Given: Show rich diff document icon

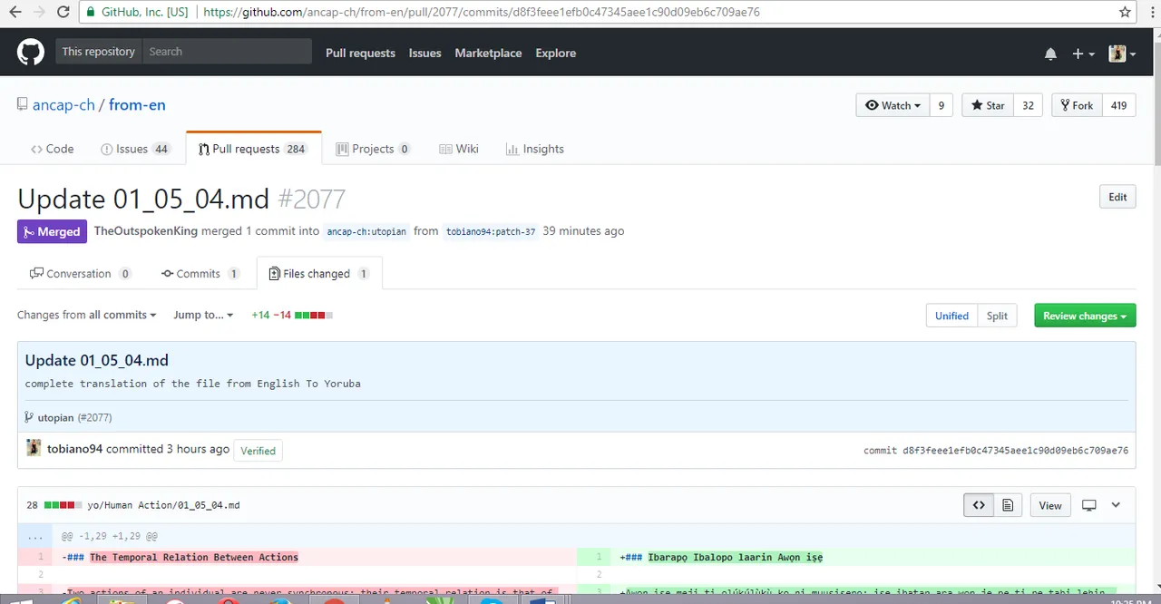Looking at the screenshot, I should click(x=1008, y=505).
